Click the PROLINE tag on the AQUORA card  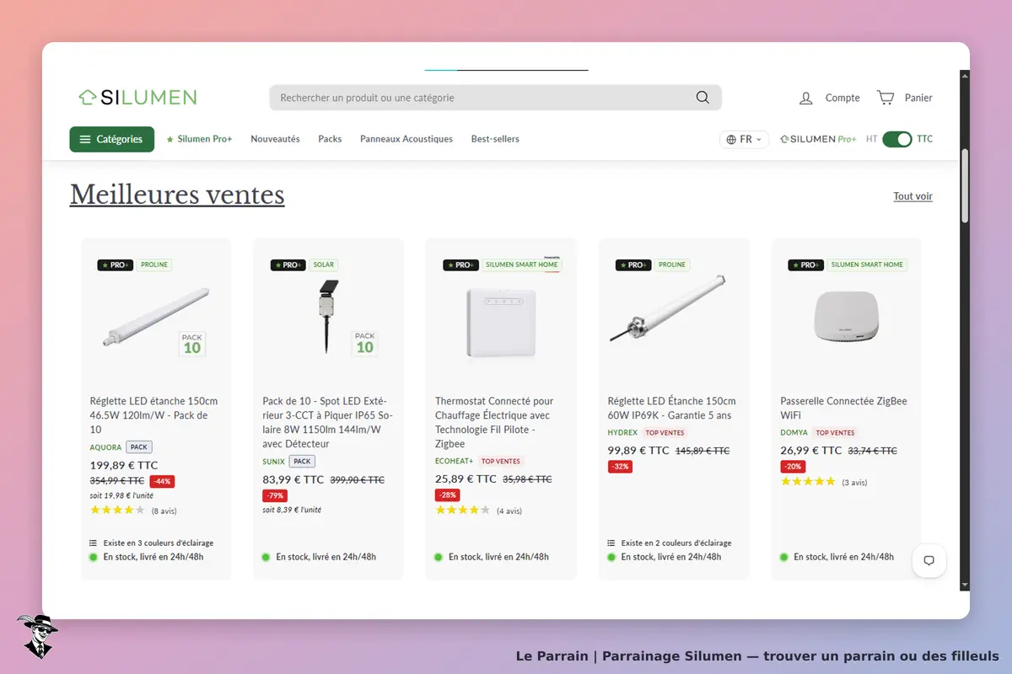click(154, 265)
